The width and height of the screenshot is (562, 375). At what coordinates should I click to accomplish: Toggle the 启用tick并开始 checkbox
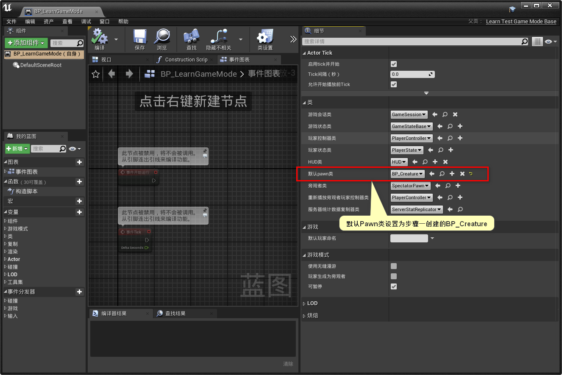pyautogui.click(x=394, y=64)
